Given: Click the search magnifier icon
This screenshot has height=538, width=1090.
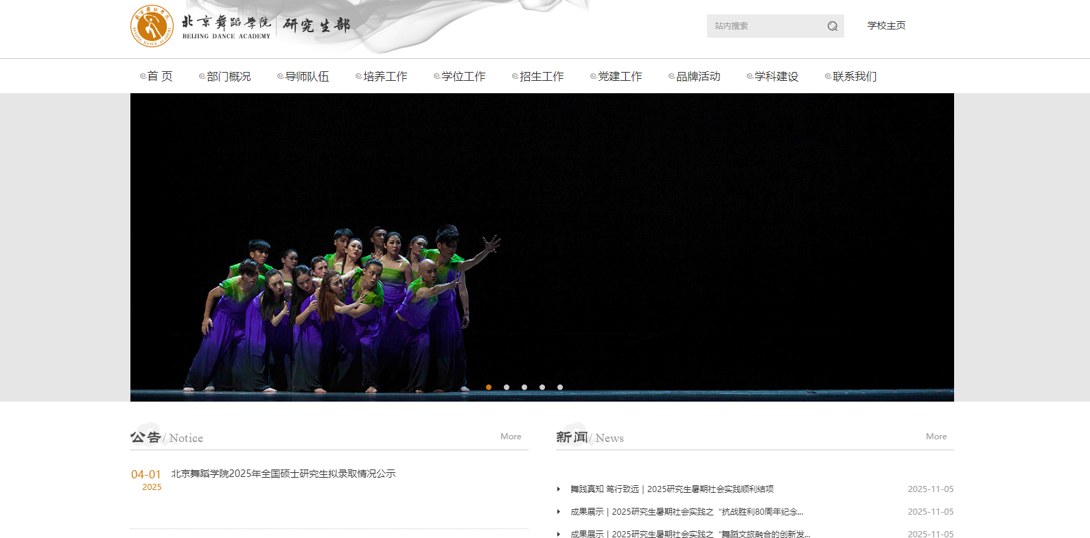Looking at the screenshot, I should tap(833, 26).
